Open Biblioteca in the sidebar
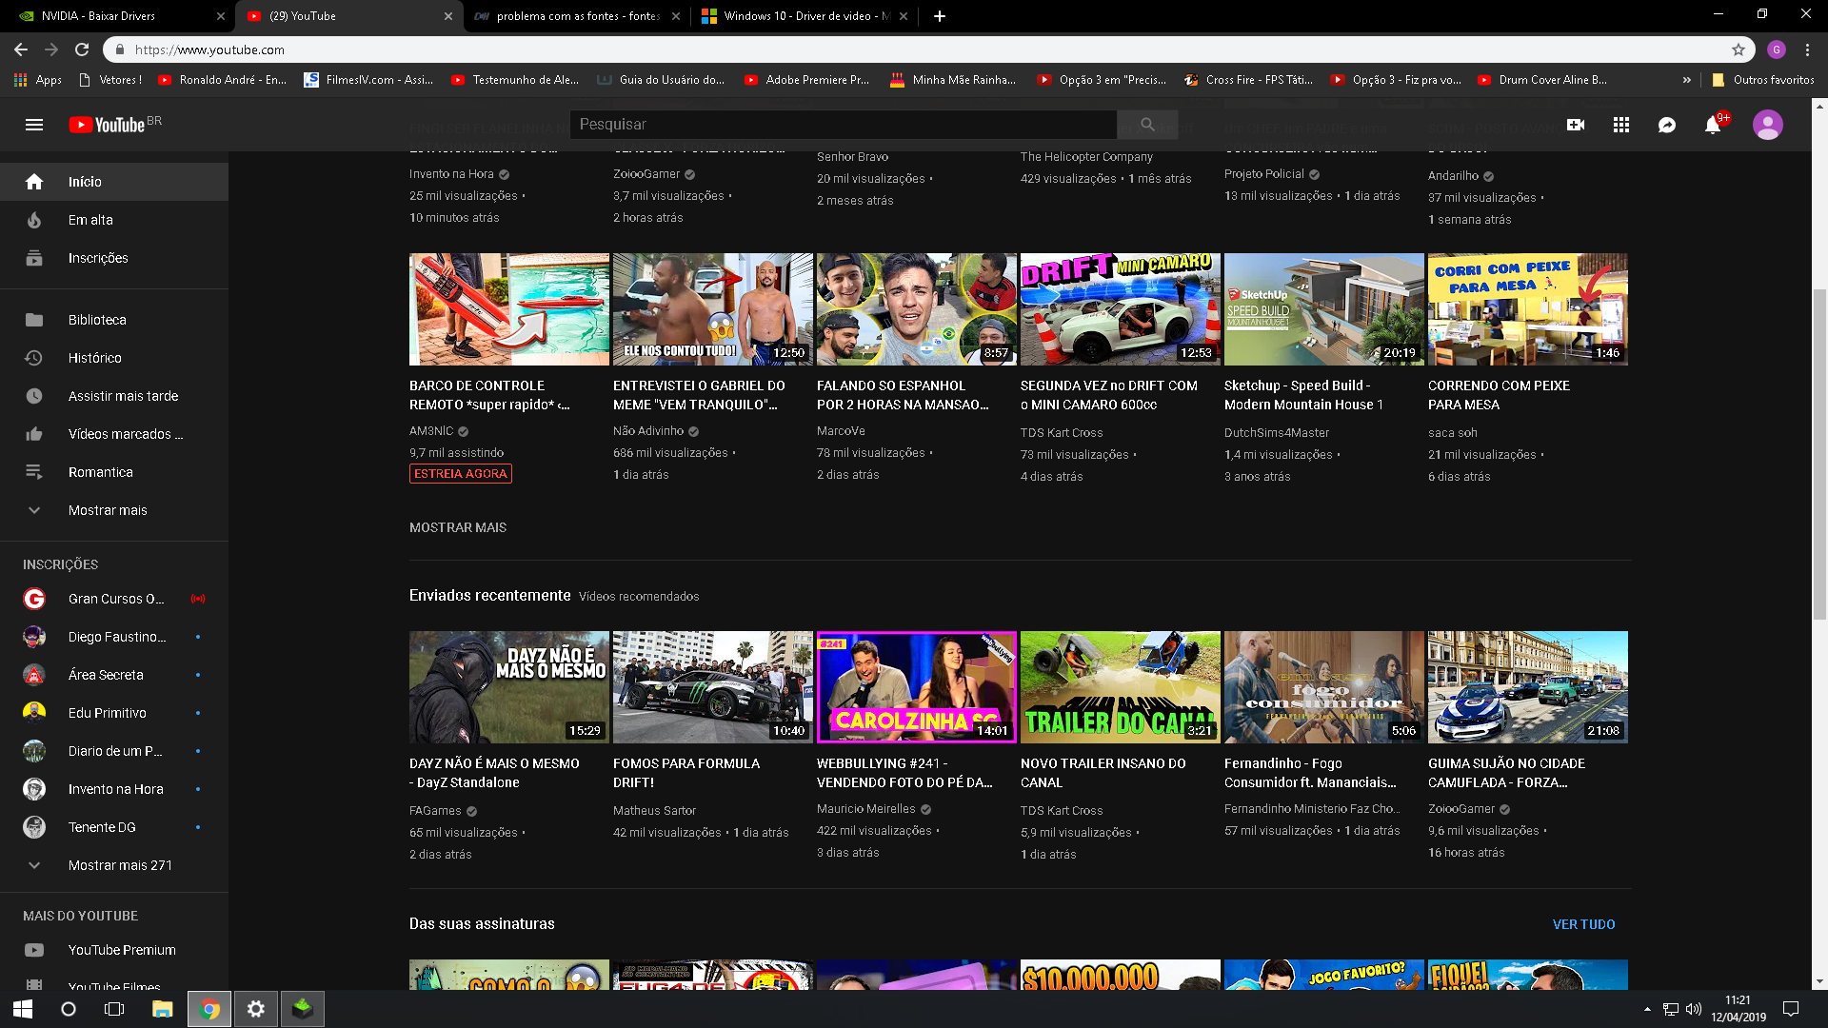1828x1028 pixels. [x=114, y=320]
